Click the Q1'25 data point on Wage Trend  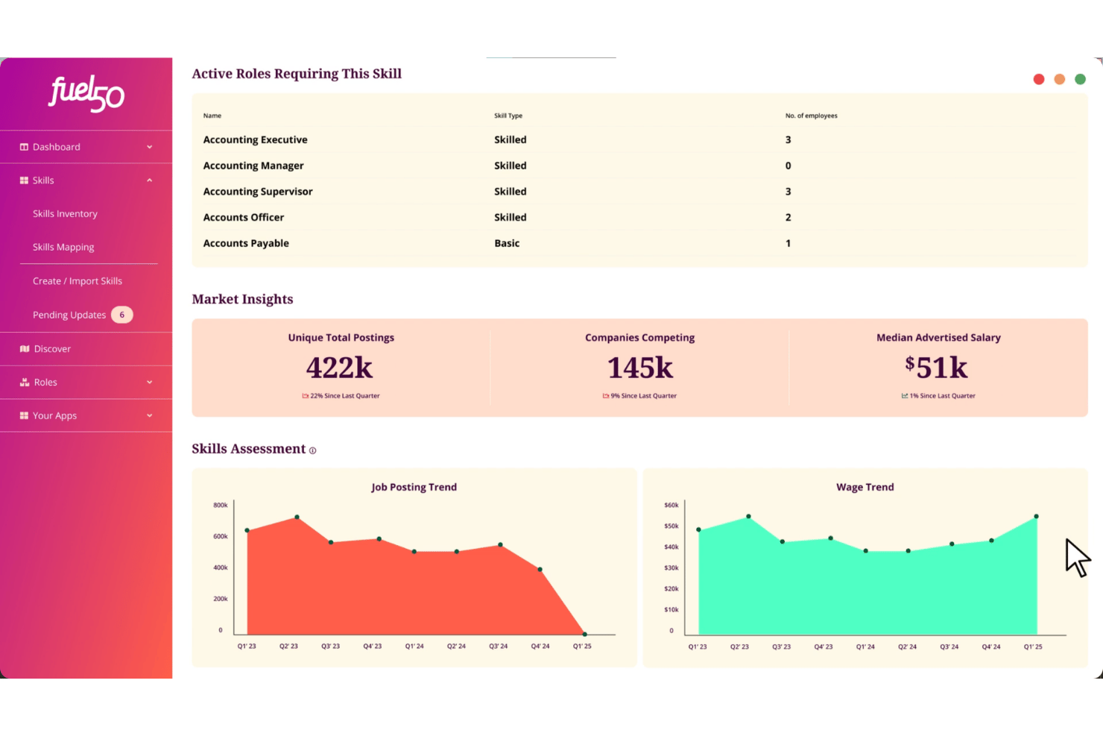(1037, 516)
